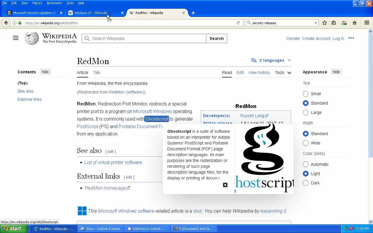Screen dimensions: 373x233
Task: Hide the Appearance panel
Action: click(x=336, y=72)
